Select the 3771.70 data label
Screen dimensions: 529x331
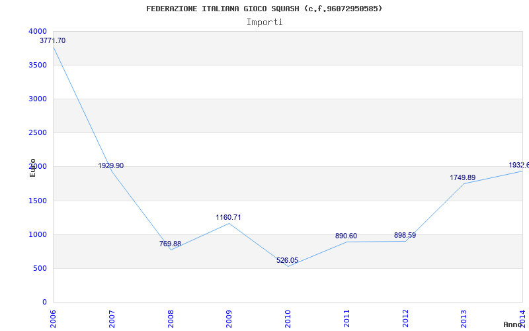(53, 40)
